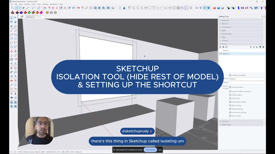Expand the Entity Info panel

[225, 21]
